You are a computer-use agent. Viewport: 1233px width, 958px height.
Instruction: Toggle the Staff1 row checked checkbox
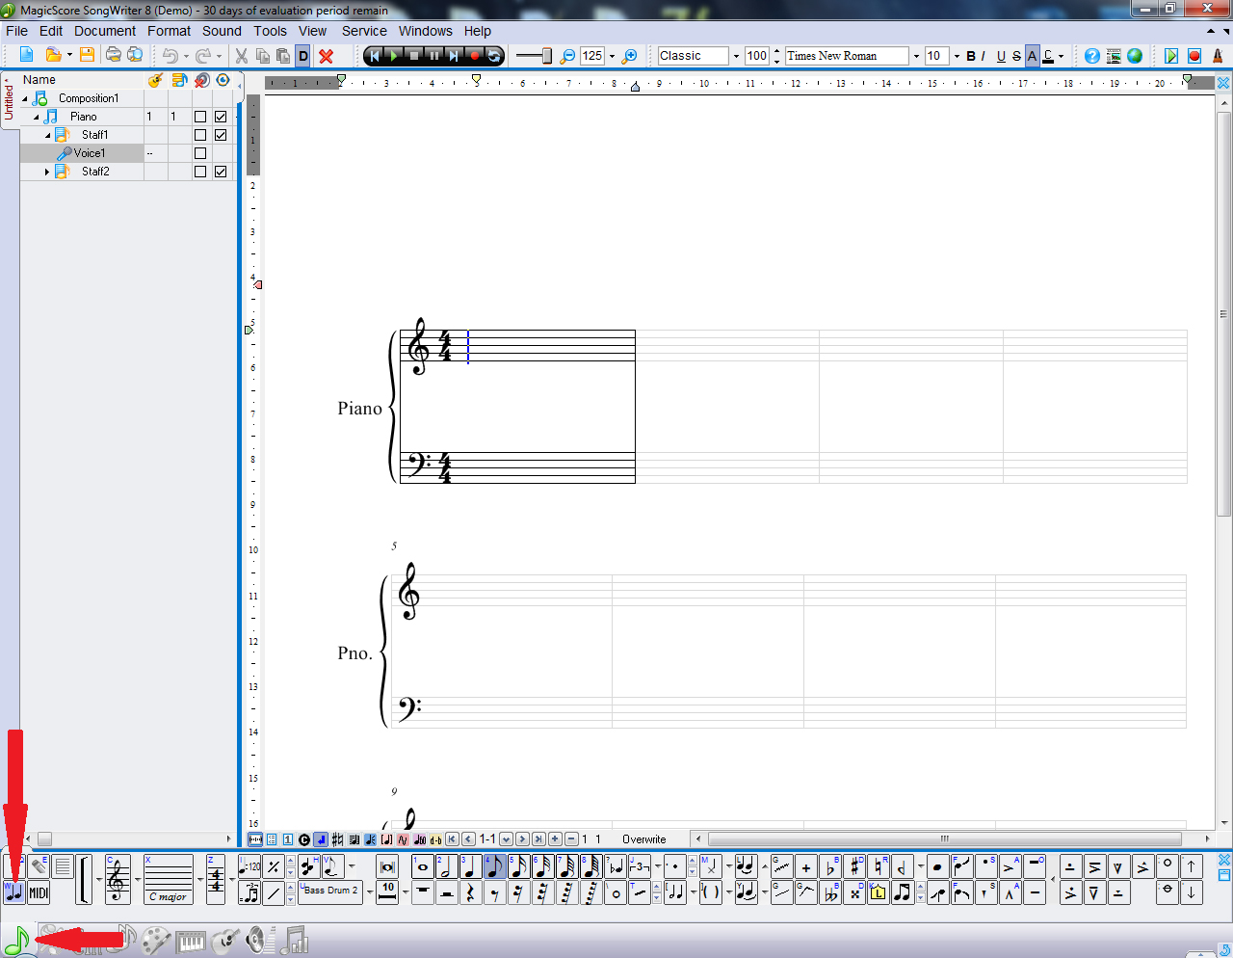coord(221,135)
